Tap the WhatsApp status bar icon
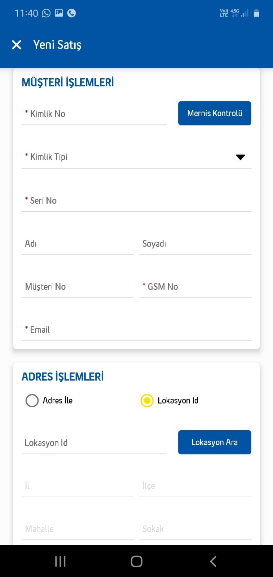Viewport: 273px width, 577px height. [x=46, y=13]
